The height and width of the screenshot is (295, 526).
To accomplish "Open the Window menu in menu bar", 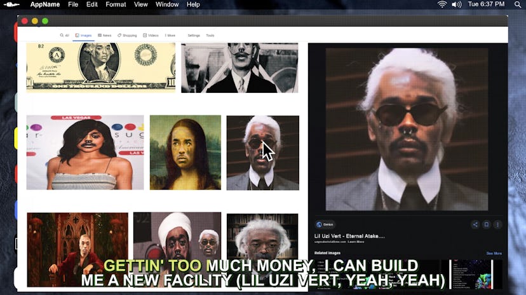I will [x=167, y=4].
